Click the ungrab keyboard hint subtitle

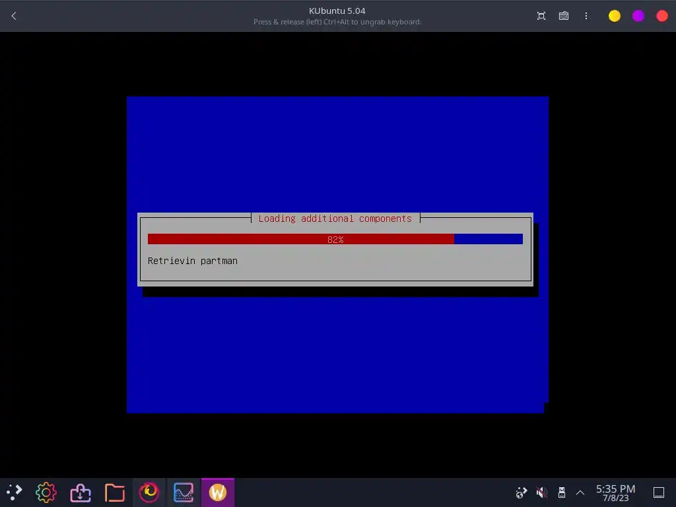click(337, 22)
